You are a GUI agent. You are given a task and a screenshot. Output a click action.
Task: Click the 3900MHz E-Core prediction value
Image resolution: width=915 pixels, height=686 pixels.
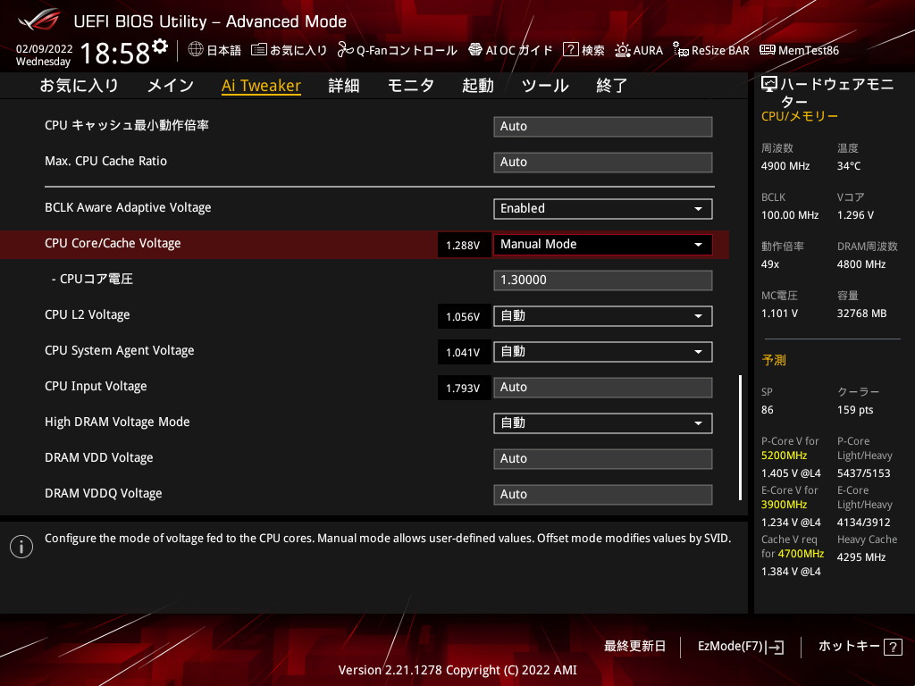coord(784,505)
